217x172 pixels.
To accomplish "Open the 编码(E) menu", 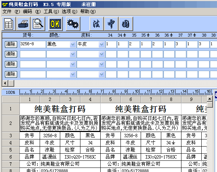I will click(32, 12).
